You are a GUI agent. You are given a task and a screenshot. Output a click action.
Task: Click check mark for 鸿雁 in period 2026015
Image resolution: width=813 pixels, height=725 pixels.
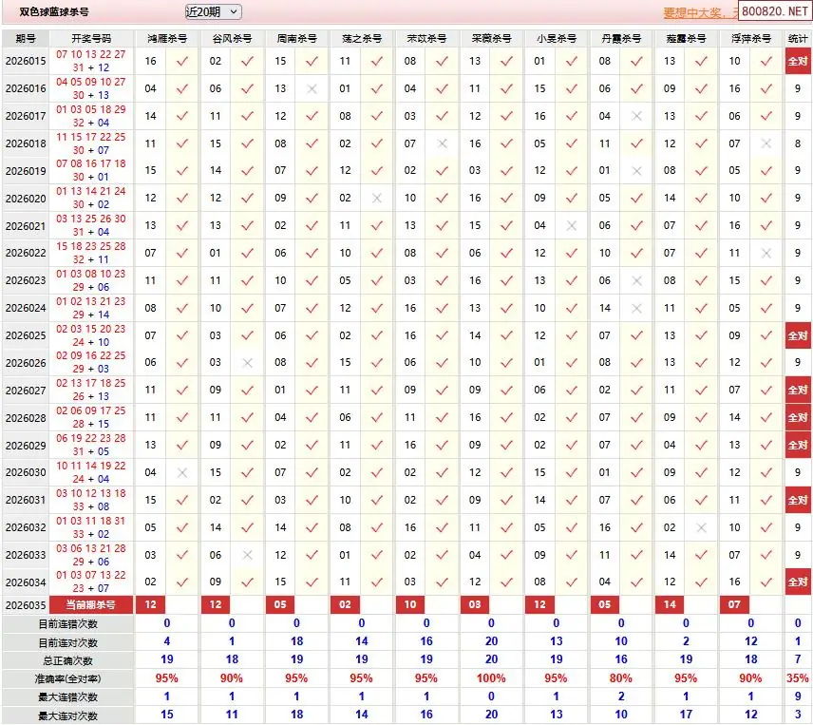point(182,61)
